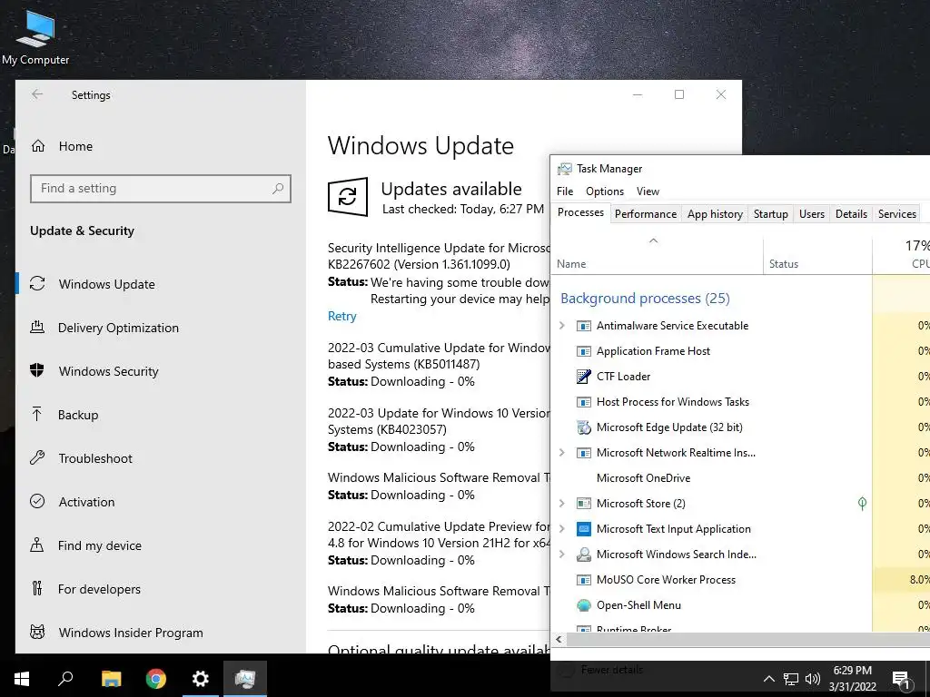This screenshot has height=697, width=930.
Task: Expand Microsoft Text Input Application process
Action: coord(562,529)
